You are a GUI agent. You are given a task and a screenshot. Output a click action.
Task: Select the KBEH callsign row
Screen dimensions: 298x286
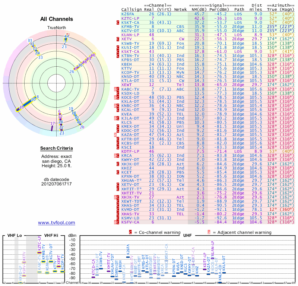208,64
